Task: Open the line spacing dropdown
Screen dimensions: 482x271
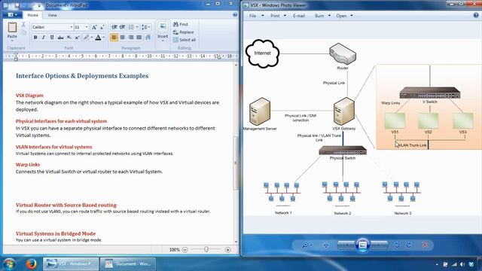Action: (145, 27)
